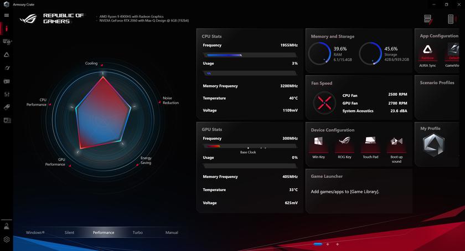This screenshot has width=465, height=251.
Task: Toggle the ROG Key setting
Action: tap(344, 144)
